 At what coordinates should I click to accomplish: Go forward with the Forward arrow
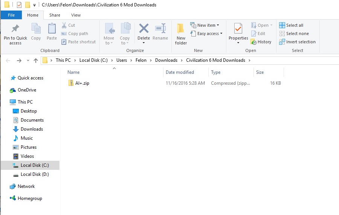click(x=19, y=61)
